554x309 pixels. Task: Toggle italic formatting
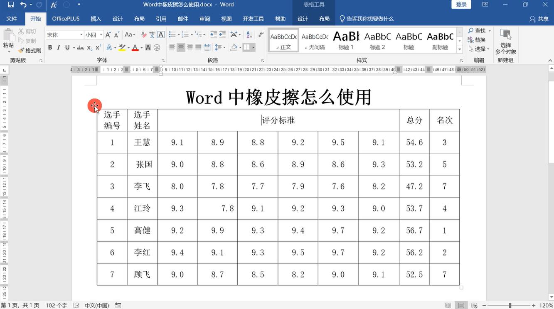[x=59, y=48]
